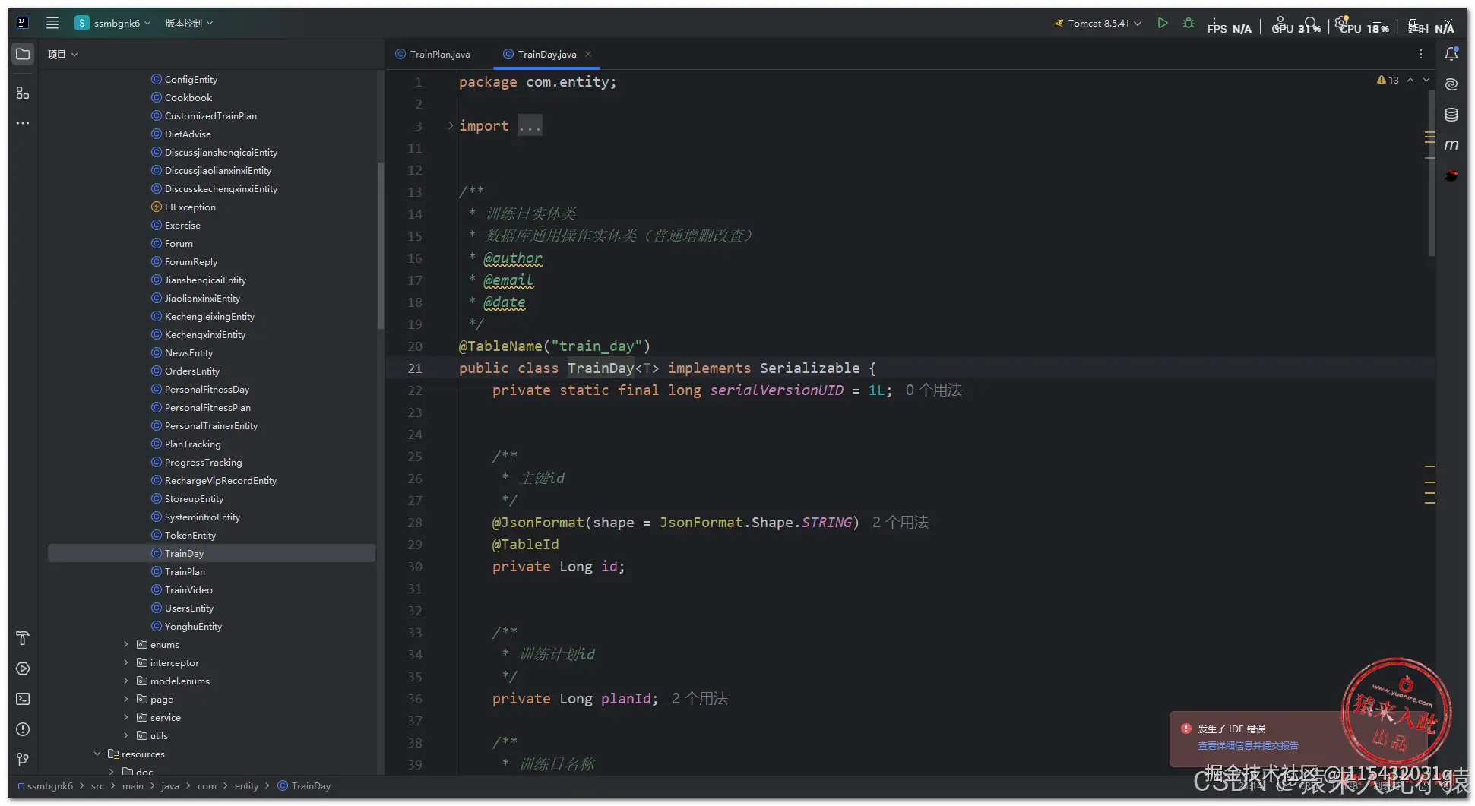Expand the page package

tap(126, 699)
